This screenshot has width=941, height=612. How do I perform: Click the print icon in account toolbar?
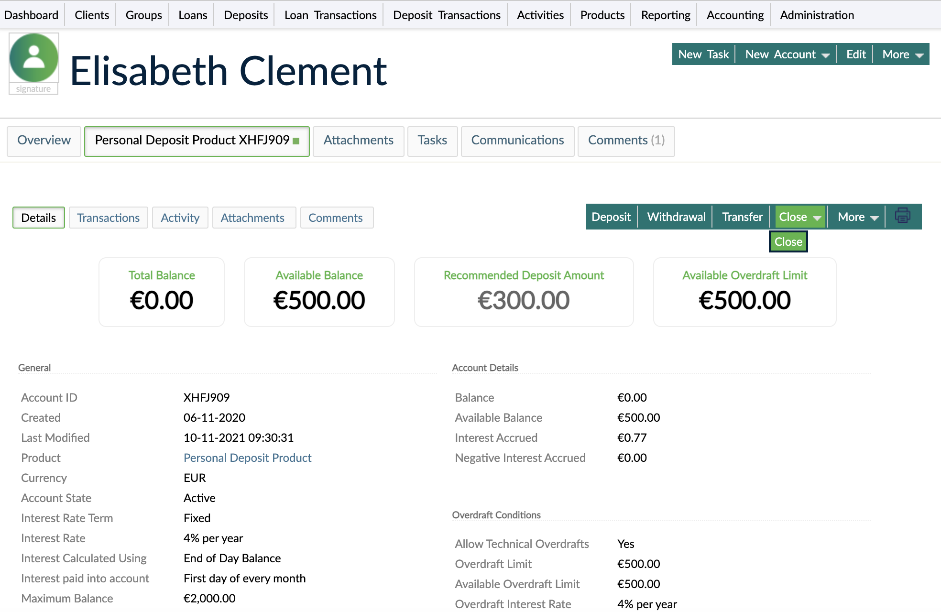902,216
